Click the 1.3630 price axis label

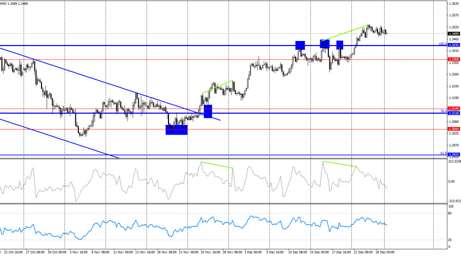pyautogui.click(x=454, y=4)
